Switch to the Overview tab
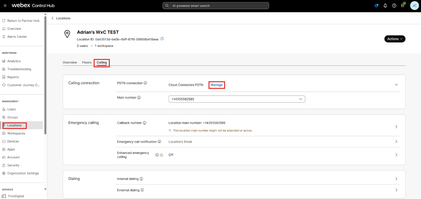Screen dimensions: 421x199 click(70, 62)
